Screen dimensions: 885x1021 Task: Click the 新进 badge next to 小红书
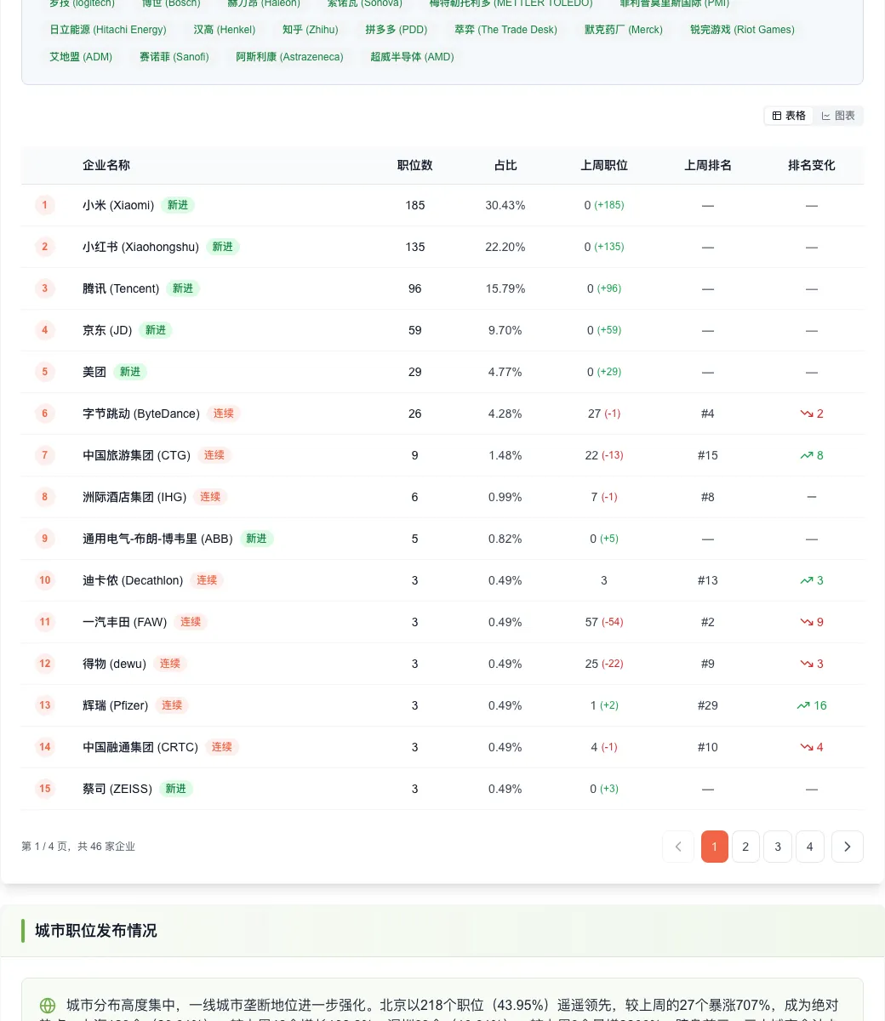pyautogui.click(x=223, y=247)
